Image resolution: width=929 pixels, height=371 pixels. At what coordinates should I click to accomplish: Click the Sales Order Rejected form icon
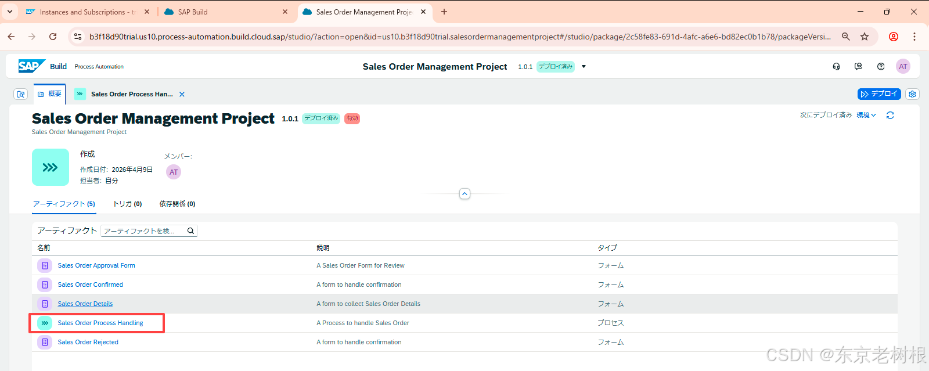tap(45, 342)
